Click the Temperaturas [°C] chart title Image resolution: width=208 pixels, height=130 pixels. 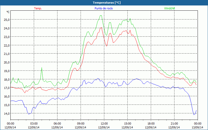pyautogui.click(x=107, y=3)
